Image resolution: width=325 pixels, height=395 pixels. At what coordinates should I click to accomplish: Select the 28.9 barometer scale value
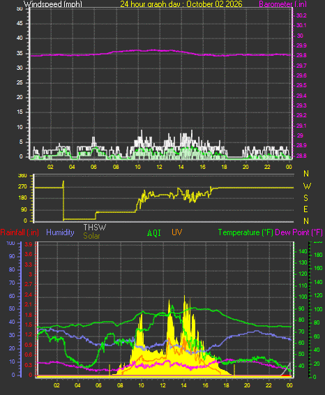pyautogui.click(x=301, y=146)
